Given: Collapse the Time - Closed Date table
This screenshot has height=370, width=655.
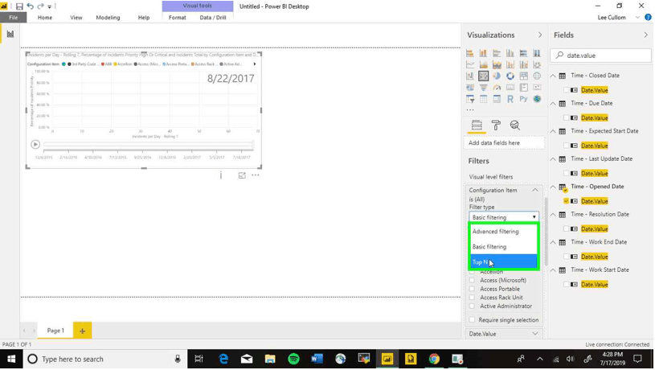Looking at the screenshot, I should coord(553,76).
